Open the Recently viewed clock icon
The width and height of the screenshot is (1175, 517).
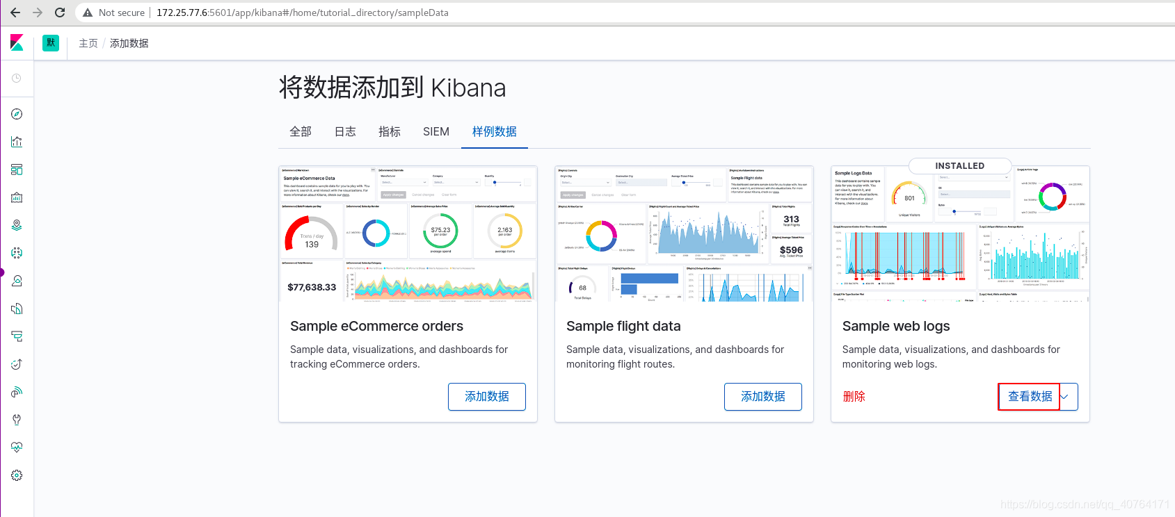17,79
